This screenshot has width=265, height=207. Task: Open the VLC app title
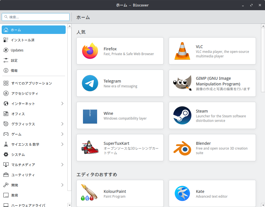tap(199, 47)
